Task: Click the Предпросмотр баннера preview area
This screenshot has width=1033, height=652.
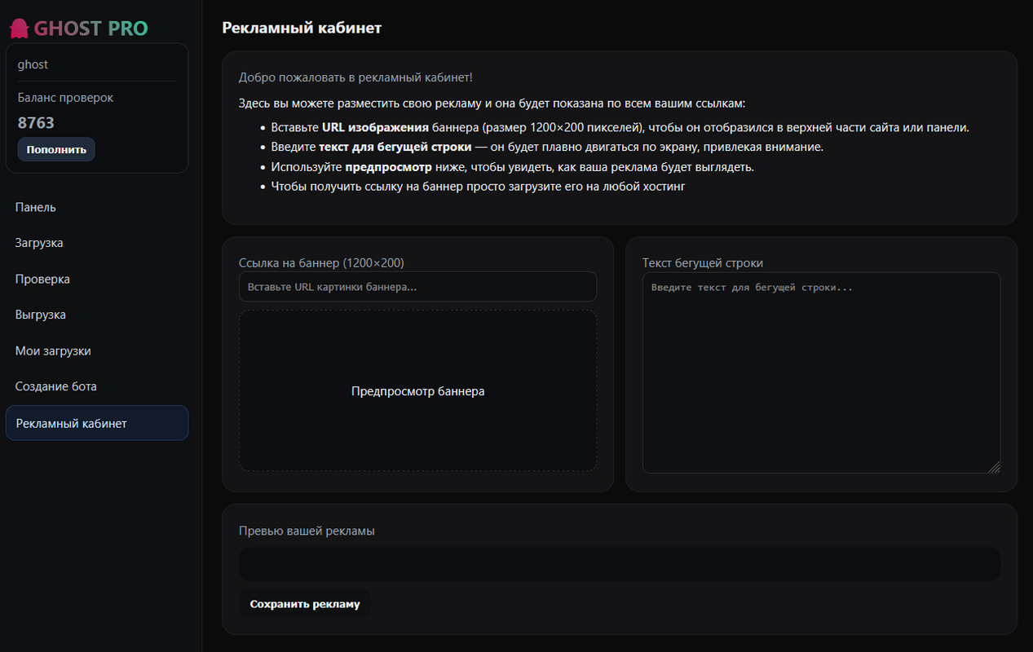Action: click(417, 390)
